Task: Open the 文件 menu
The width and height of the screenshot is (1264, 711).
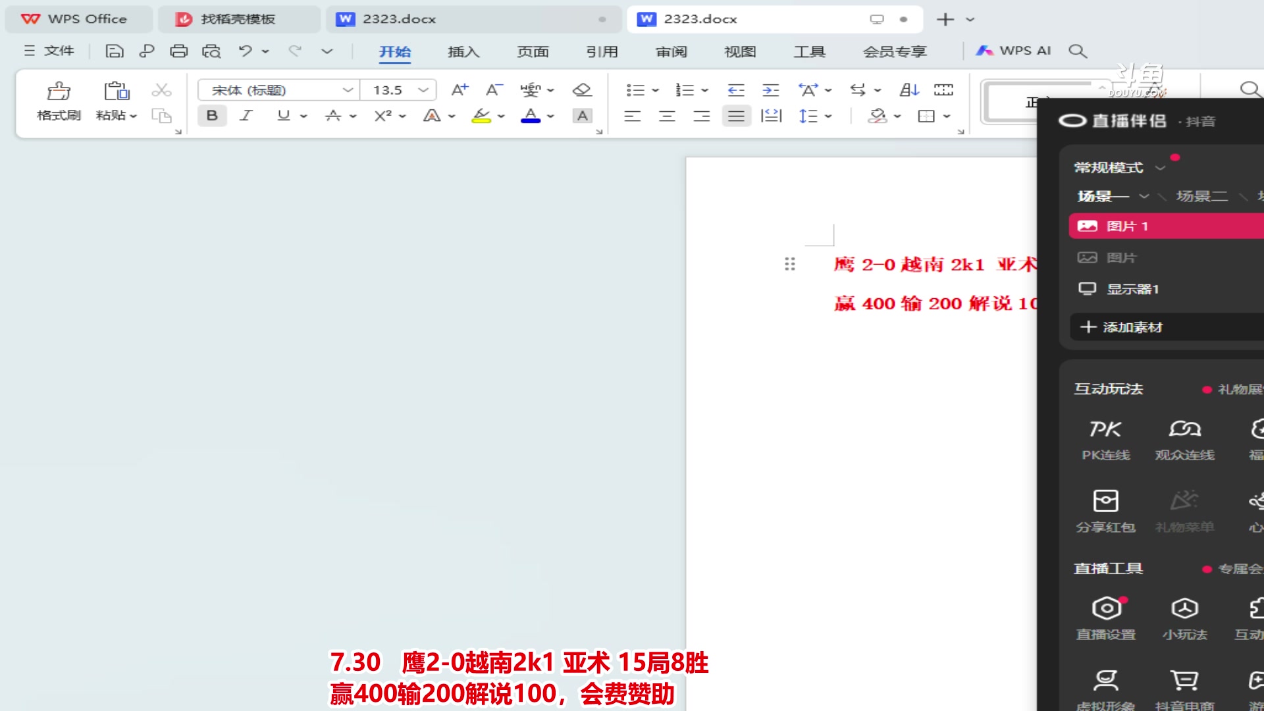Action: [49, 51]
